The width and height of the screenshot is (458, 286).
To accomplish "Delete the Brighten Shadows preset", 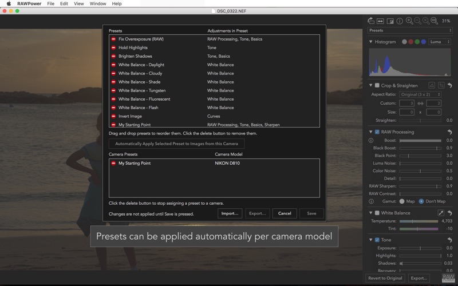I will (x=113, y=56).
